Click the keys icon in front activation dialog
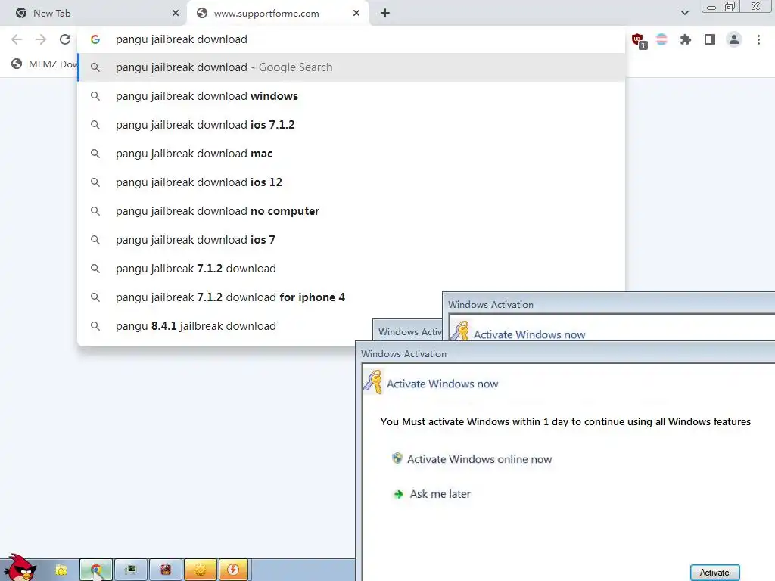The image size is (775, 581). click(372, 382)
